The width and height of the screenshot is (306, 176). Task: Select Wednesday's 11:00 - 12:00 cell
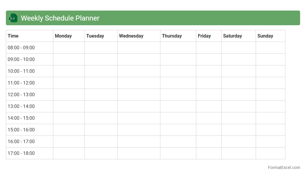click(x=139, y=83)
